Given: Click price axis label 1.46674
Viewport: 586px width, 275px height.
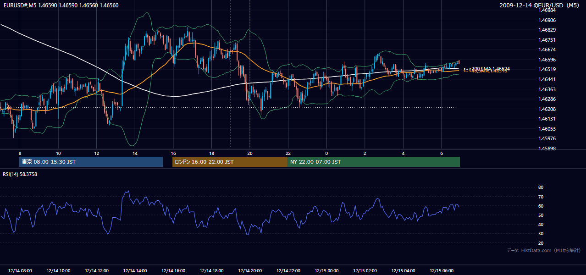Looking at the screenshot, I should (547, 49).
